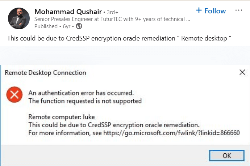Close the Remote Desktop Connection dialog
Screen dimensions: 250x166
(242, 72)
